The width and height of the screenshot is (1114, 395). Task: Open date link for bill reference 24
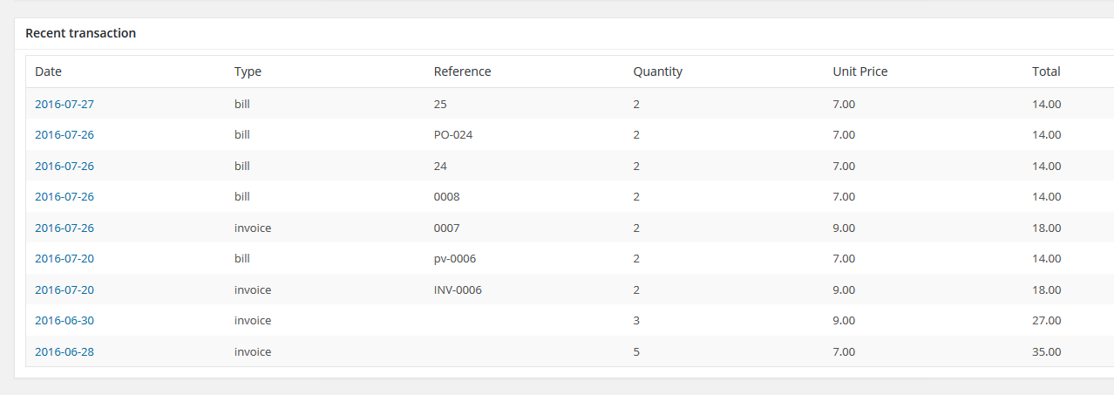65,166
